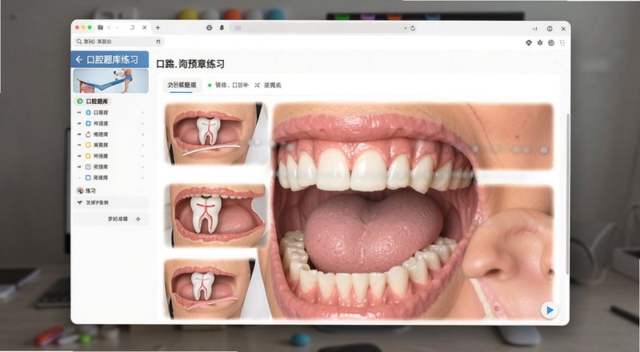Click the plus-bar icon near the info icon

click(x=535, y=29)
